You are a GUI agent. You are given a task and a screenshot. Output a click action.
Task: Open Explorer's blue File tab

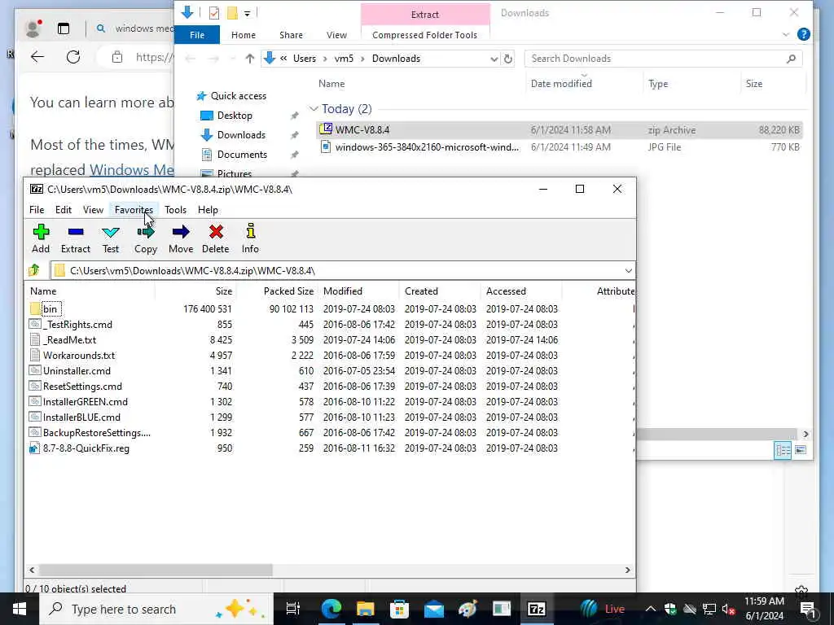point(197,34)
